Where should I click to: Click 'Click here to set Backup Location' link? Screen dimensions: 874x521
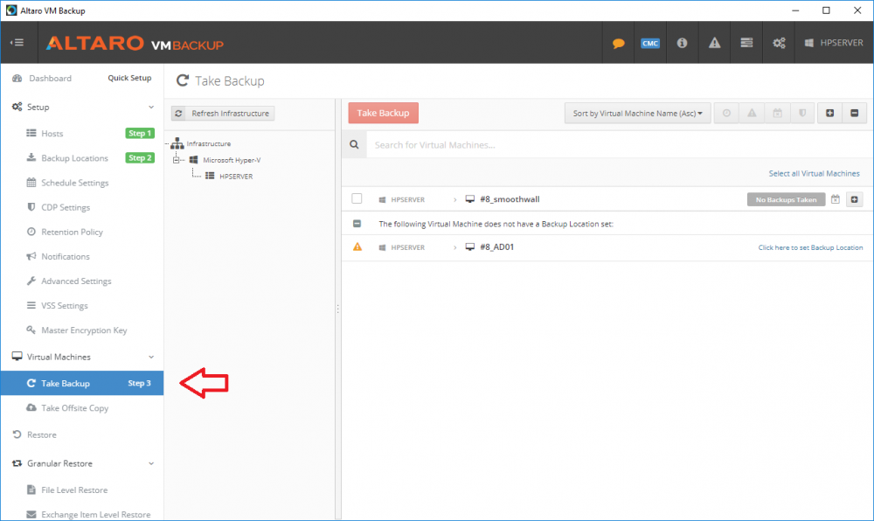pyautogui.click(x=810, y=247)
